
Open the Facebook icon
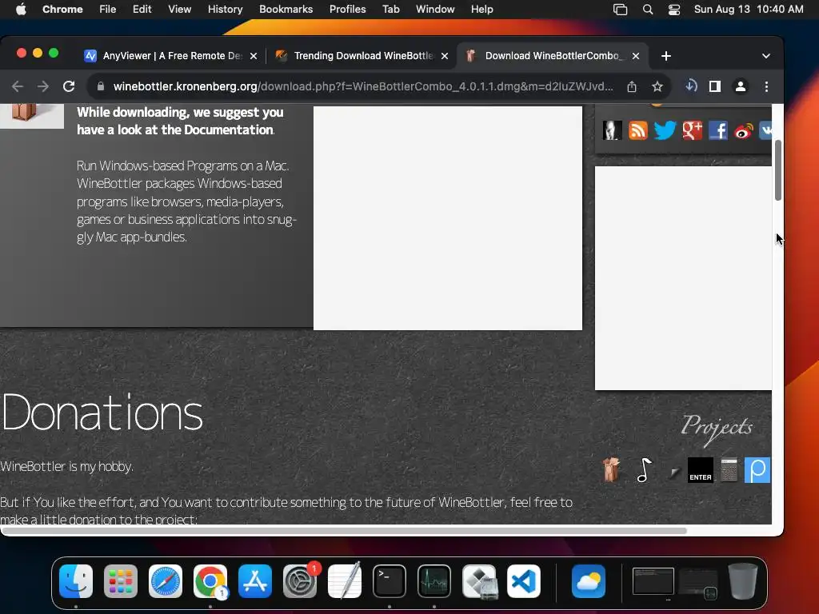(718, 130)
